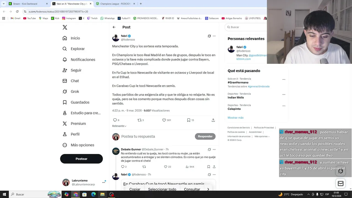Click the messages envelope floating button
The image size is (352, 198).
(x=341, y=184)
